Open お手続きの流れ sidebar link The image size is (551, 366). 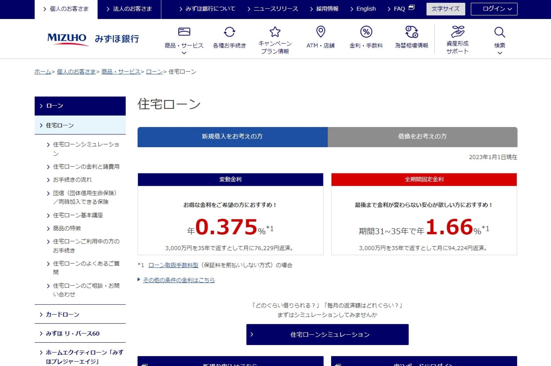tap(72, 180)
